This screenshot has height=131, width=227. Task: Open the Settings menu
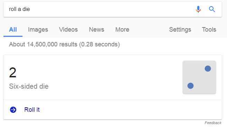click(180, 30)
